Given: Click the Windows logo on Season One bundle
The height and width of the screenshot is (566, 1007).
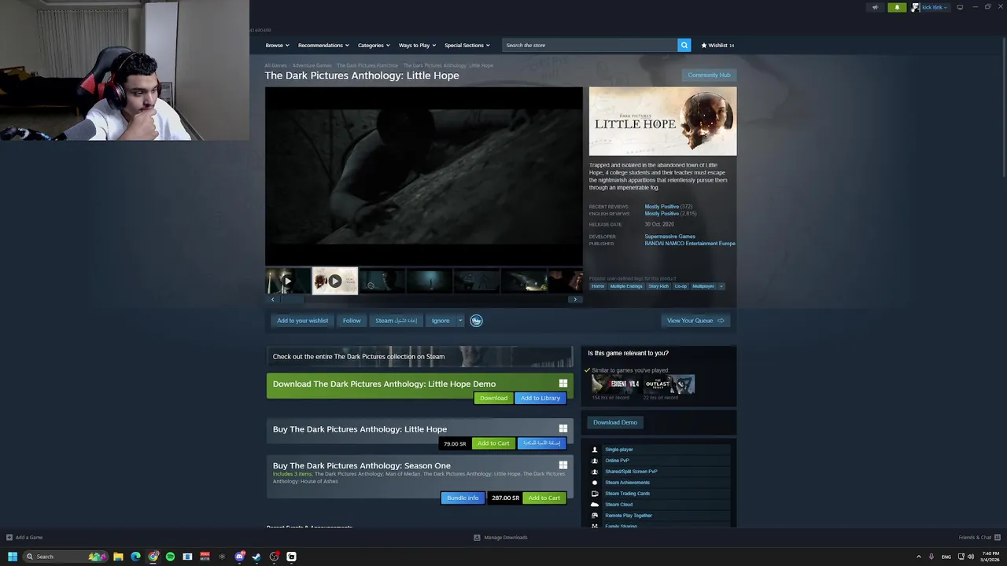Looking at the screenshot, I should (x=563, y=465).
